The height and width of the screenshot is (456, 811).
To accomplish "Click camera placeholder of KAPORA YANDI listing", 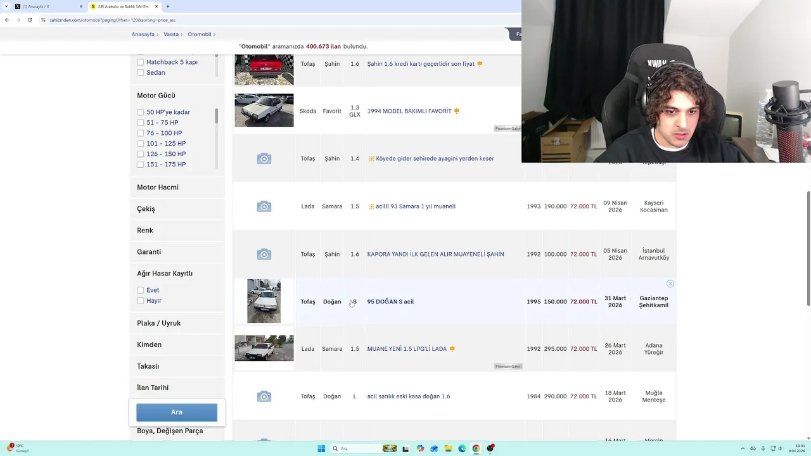I will pyautogui.click(x=264, y=254).
